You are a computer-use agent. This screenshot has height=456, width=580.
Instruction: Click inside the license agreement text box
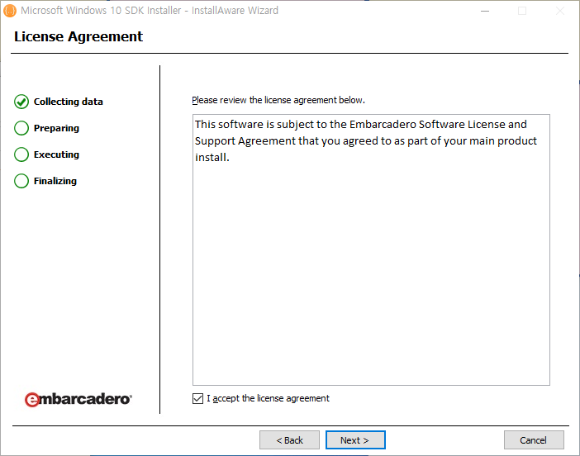[371, 264]
